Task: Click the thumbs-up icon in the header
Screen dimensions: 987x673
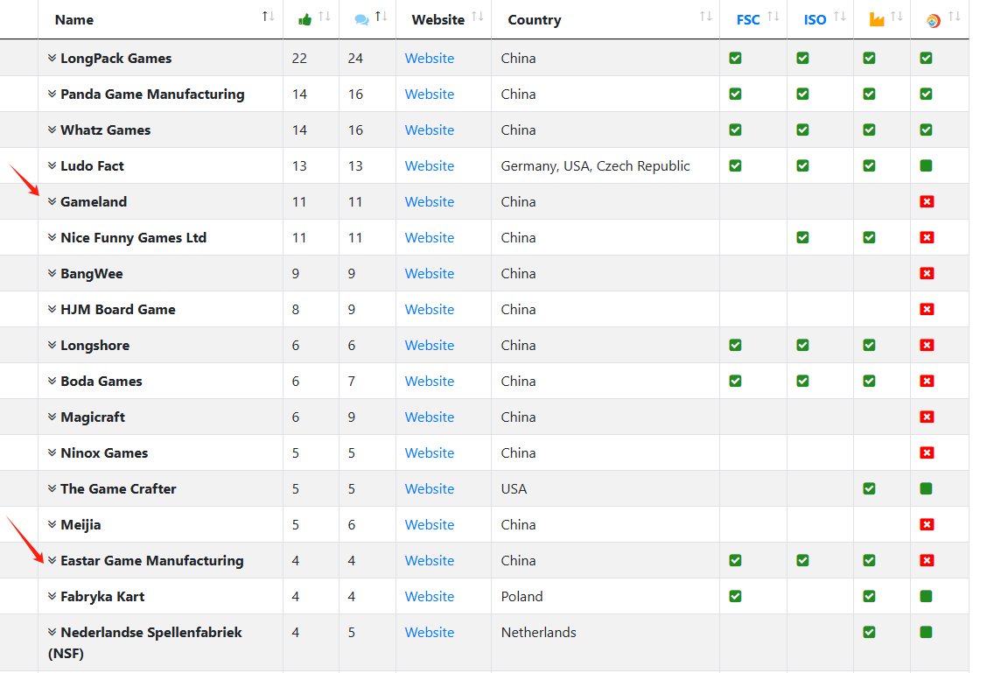Action: click(x=305, y=20)
